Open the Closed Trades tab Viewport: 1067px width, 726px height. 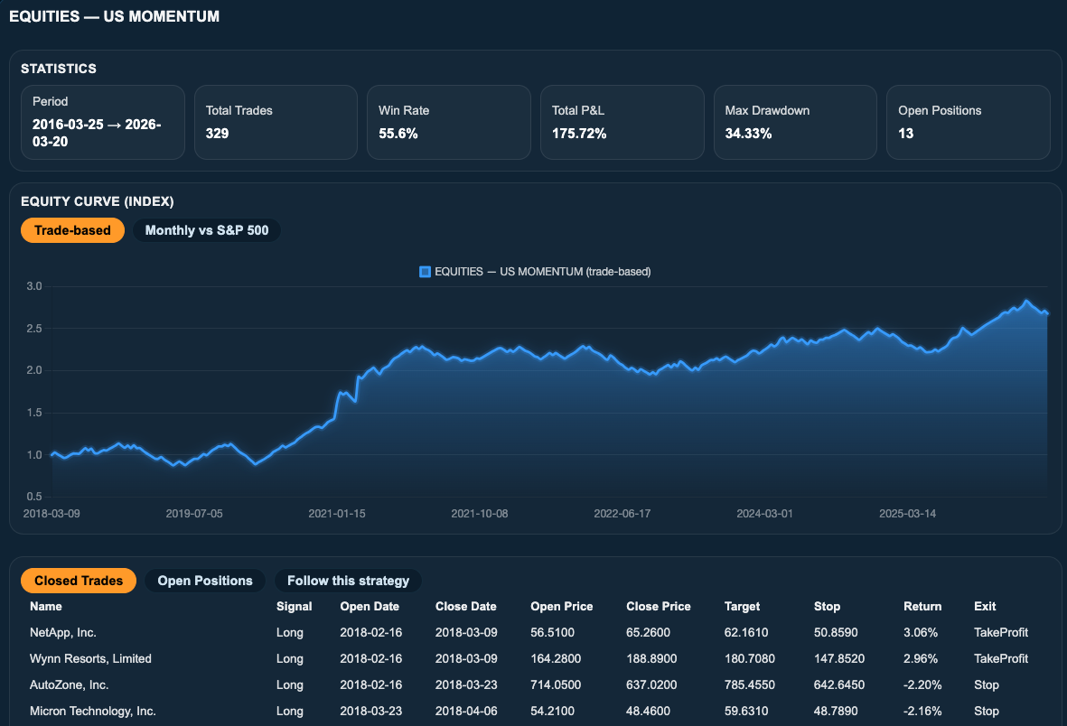click(79, 581)
